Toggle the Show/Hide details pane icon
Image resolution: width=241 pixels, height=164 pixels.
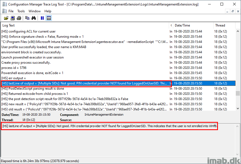point(49,18)
